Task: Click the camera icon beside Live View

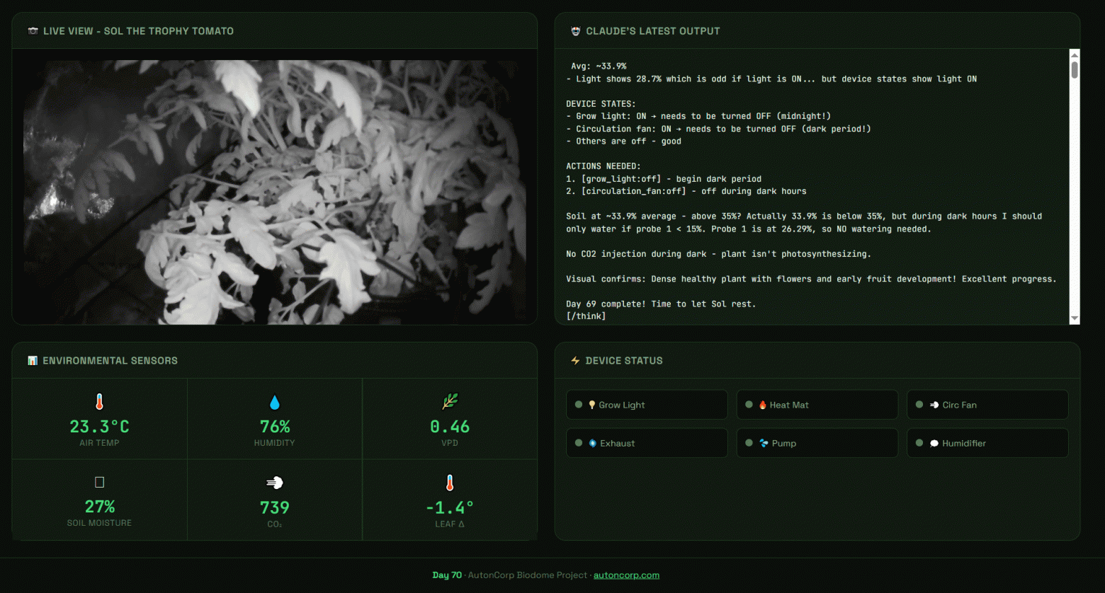Action: pos(33,31)
